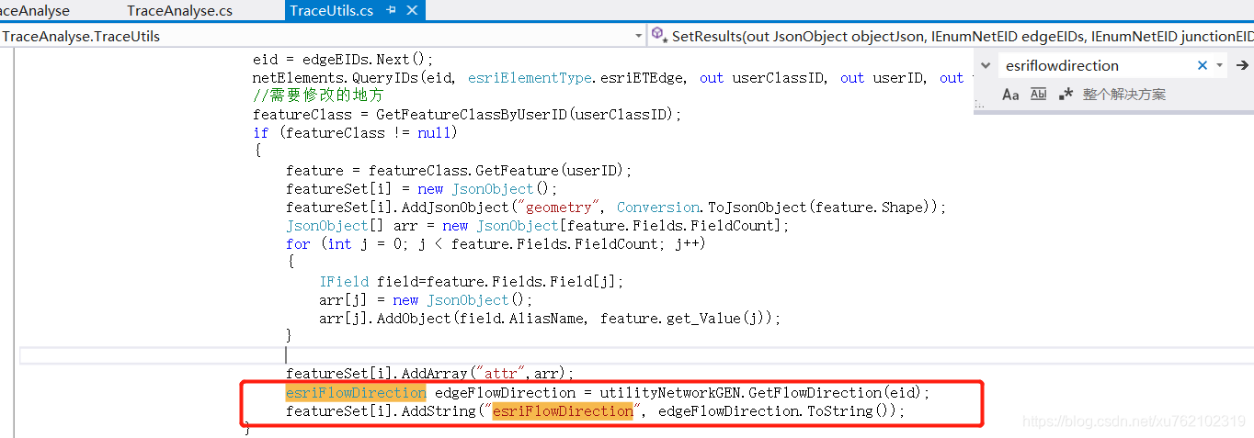Click the for loop statement line

pos(495,243)
